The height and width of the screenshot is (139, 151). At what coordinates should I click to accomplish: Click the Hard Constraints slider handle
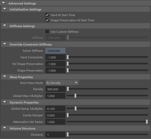pos(68,57)
